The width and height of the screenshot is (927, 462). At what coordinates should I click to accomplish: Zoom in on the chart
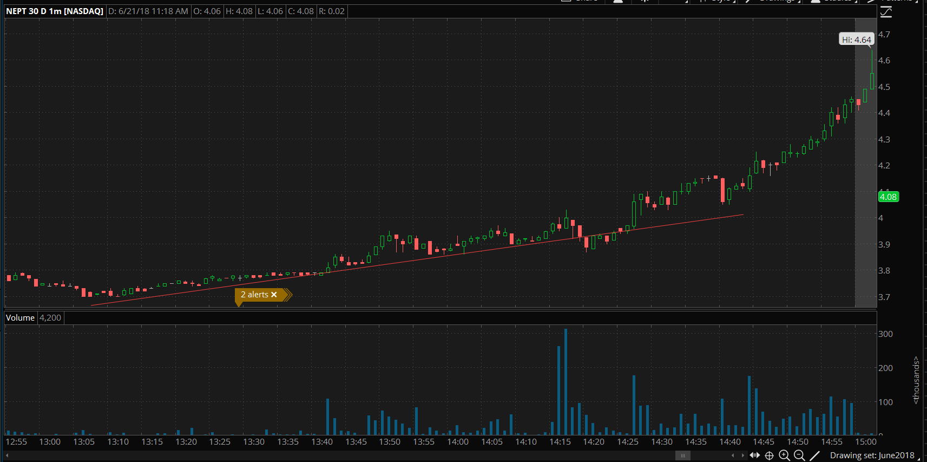point(784,456)
